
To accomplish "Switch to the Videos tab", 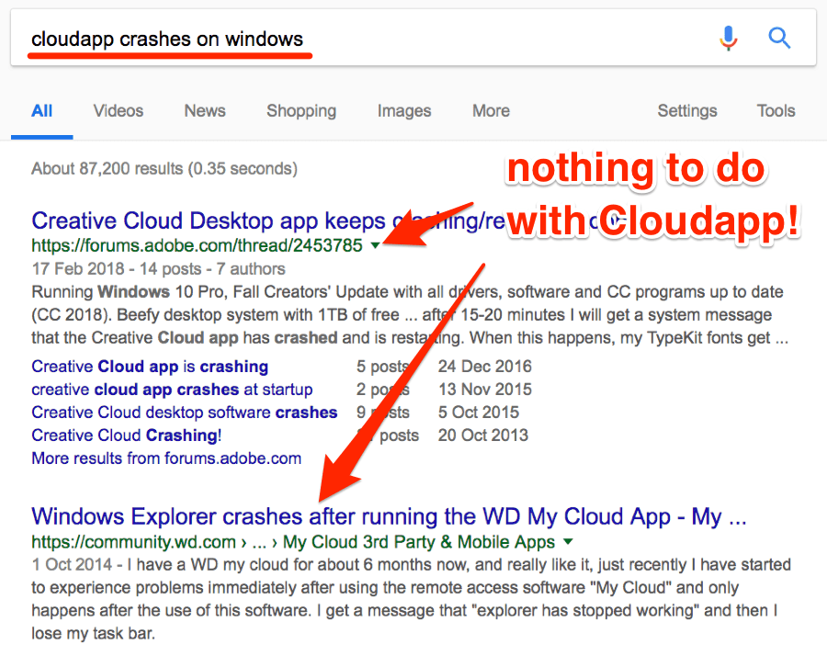I will click(119, 111).
